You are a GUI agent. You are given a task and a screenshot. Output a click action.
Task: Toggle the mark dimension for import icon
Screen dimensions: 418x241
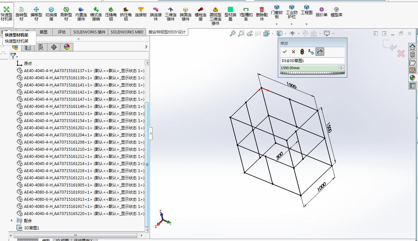(320, 52)
